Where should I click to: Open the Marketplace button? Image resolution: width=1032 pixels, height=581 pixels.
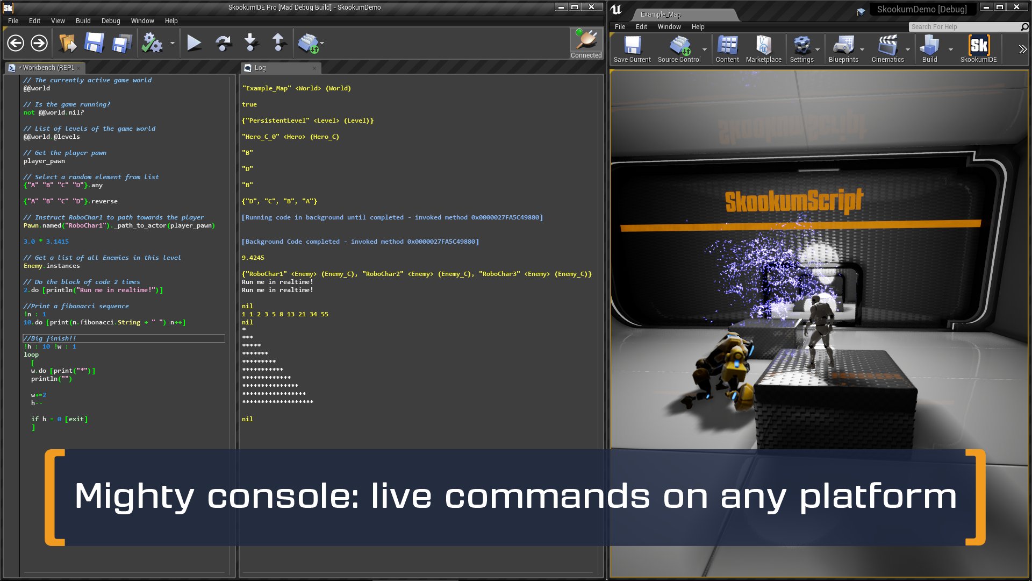(763, 49)
